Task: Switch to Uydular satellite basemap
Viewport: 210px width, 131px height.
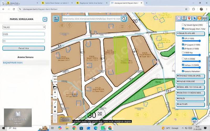Action: click(x=65, y=120)
